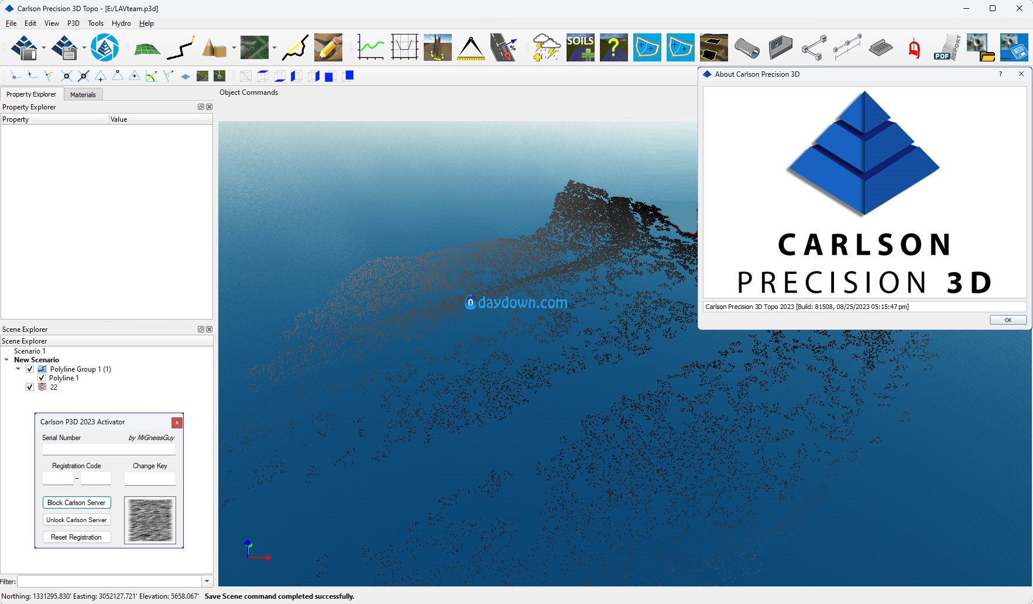Collapse the New Scenario tree node

click(x=6, y=360)
